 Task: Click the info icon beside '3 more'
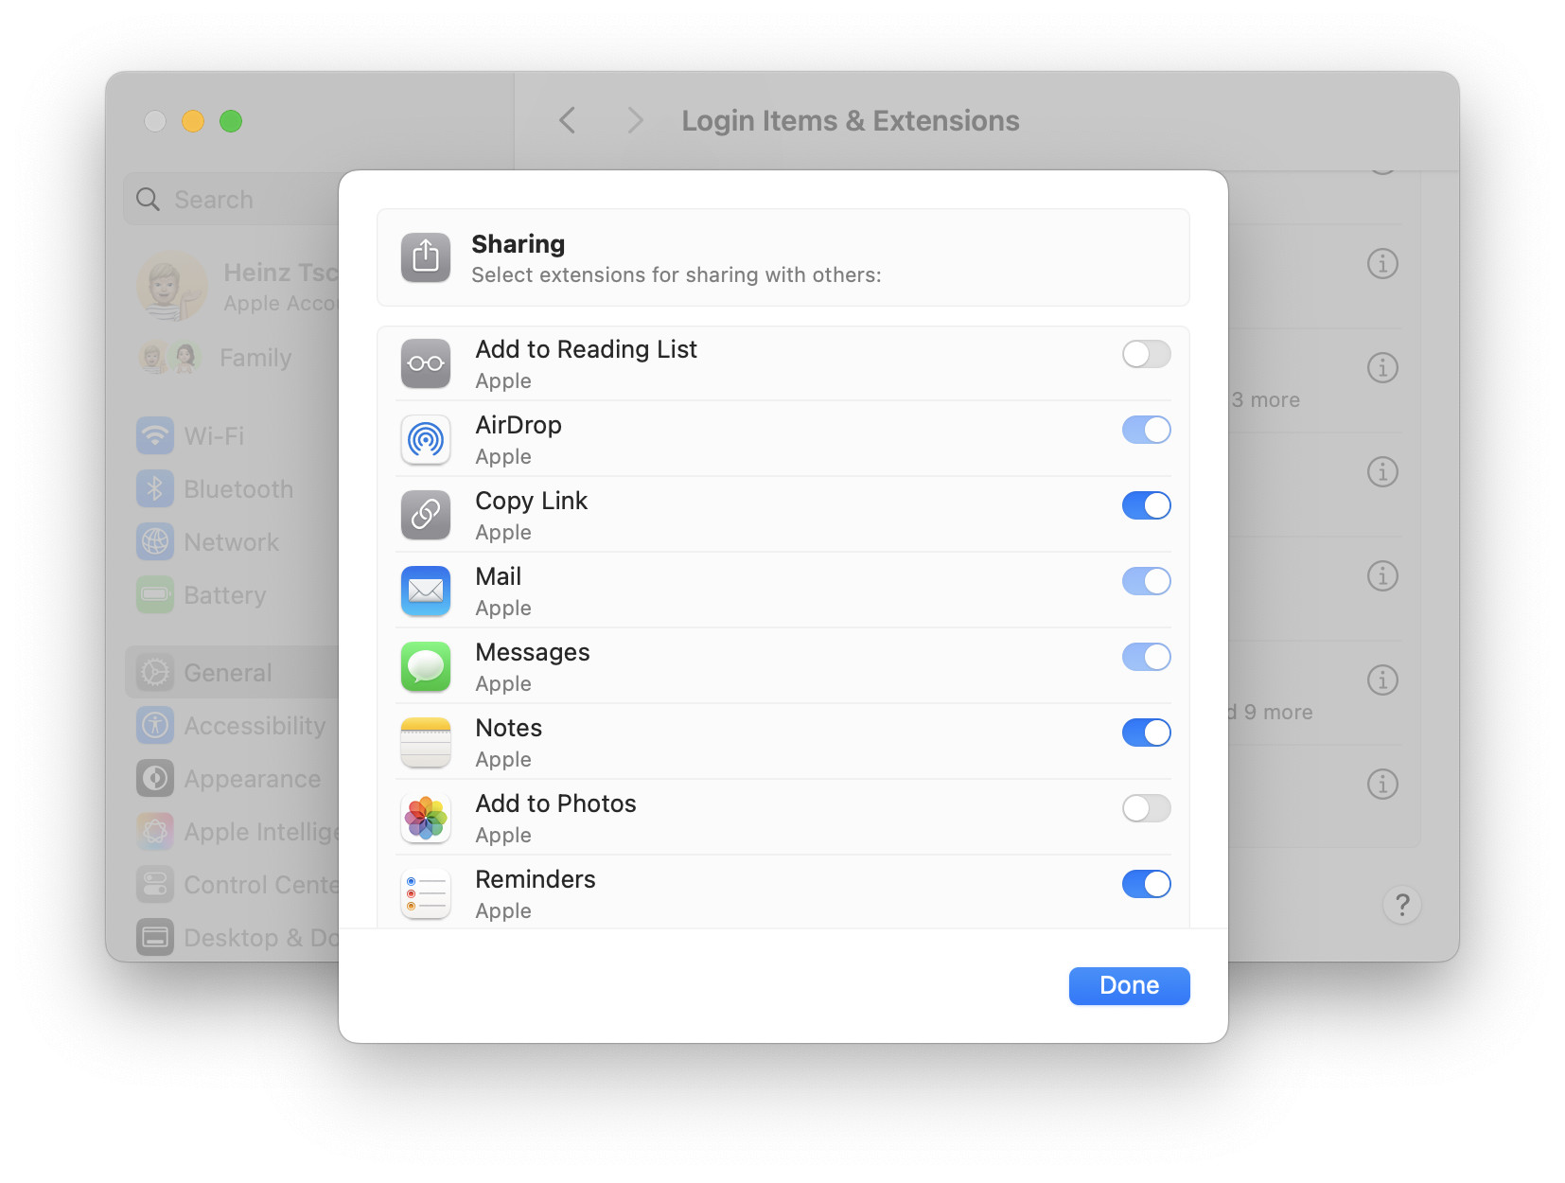point(1382,367)
